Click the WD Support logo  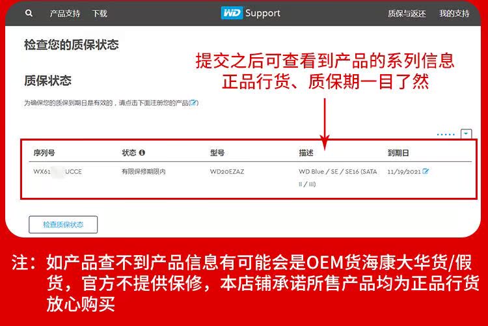pos(251,13)
